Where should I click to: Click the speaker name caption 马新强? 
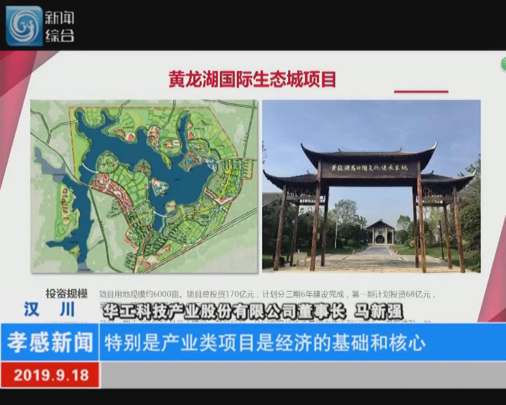tap(379, 311)
